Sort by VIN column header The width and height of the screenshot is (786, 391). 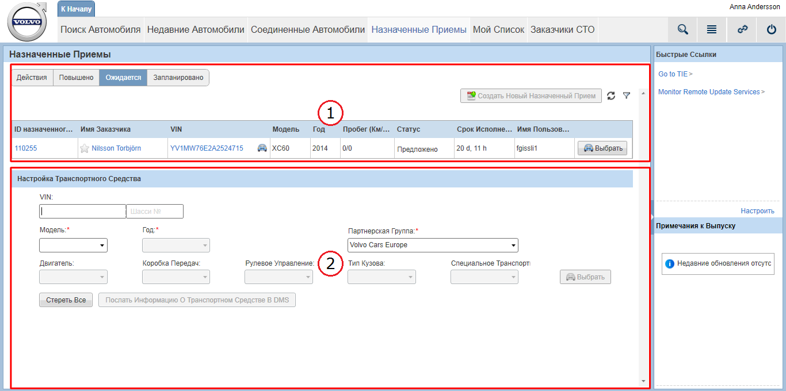tap(219, 129)
